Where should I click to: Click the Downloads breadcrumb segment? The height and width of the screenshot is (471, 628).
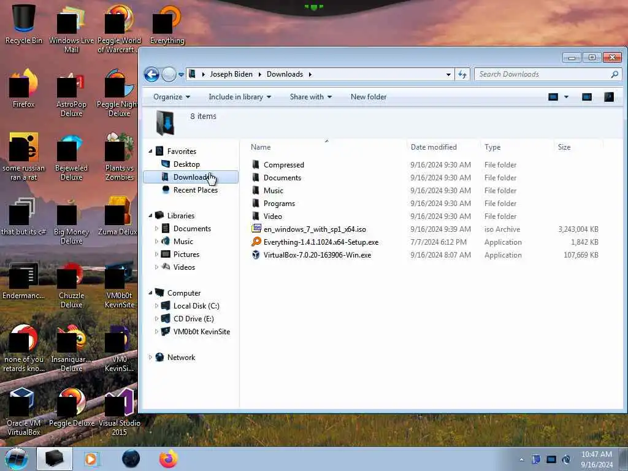point(285,74)
